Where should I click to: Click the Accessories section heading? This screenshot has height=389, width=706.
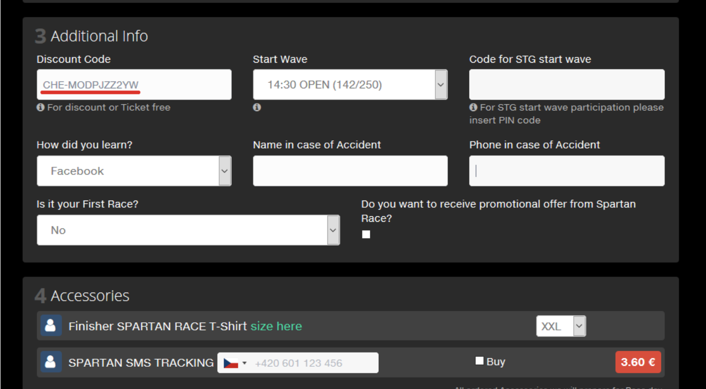[90, 296]
